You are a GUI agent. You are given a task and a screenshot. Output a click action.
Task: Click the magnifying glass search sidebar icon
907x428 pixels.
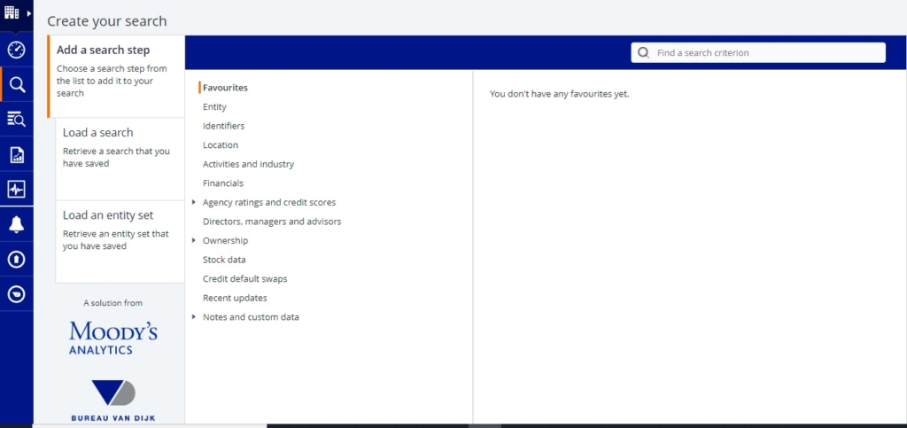coord(16,85)
